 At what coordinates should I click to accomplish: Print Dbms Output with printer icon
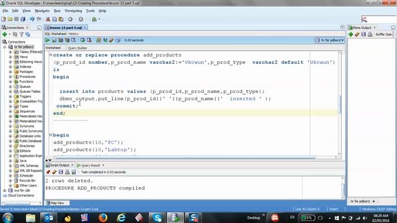370,35
